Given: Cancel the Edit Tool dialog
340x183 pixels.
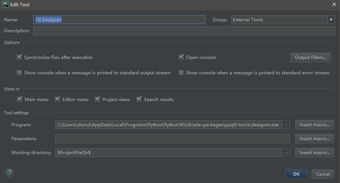Looking at the screenshot, I should click(323, 174).
